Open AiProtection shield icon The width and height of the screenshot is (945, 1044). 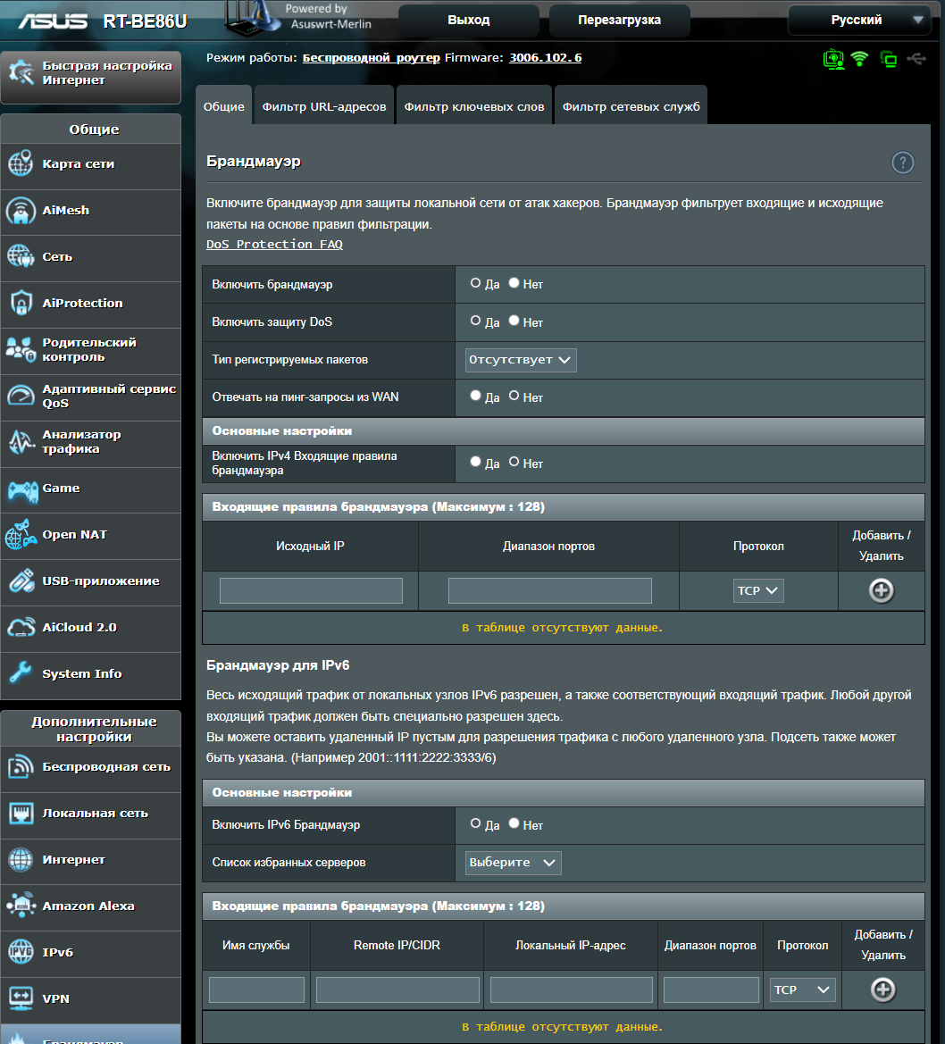click(x=21, y=303)
